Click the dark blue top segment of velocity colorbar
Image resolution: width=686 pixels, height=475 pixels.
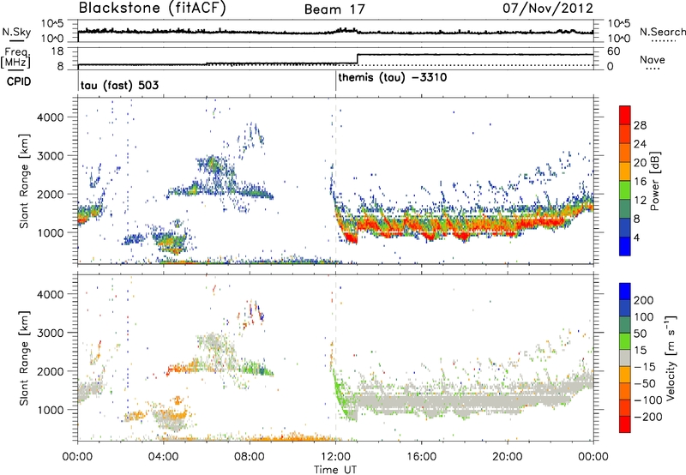[625, 292]
